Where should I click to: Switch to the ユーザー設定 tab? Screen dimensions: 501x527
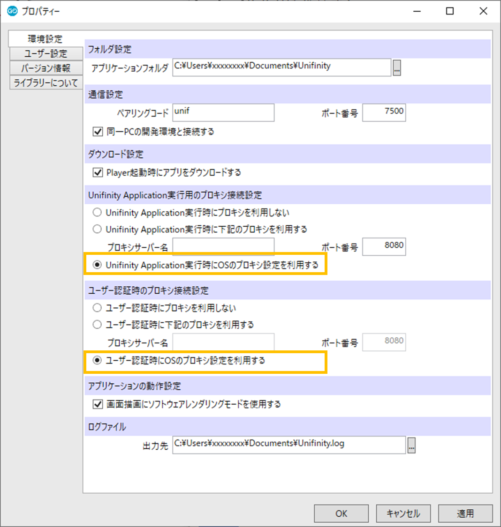[x=46, y=53]
